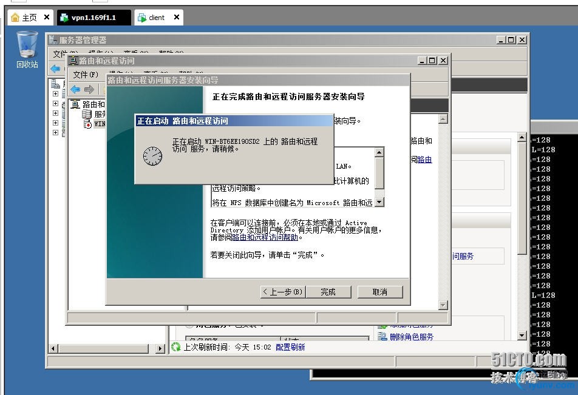
Task: Click the back arrow in Routing and Remote Access toolbar
Action: [x=75, y=89]
